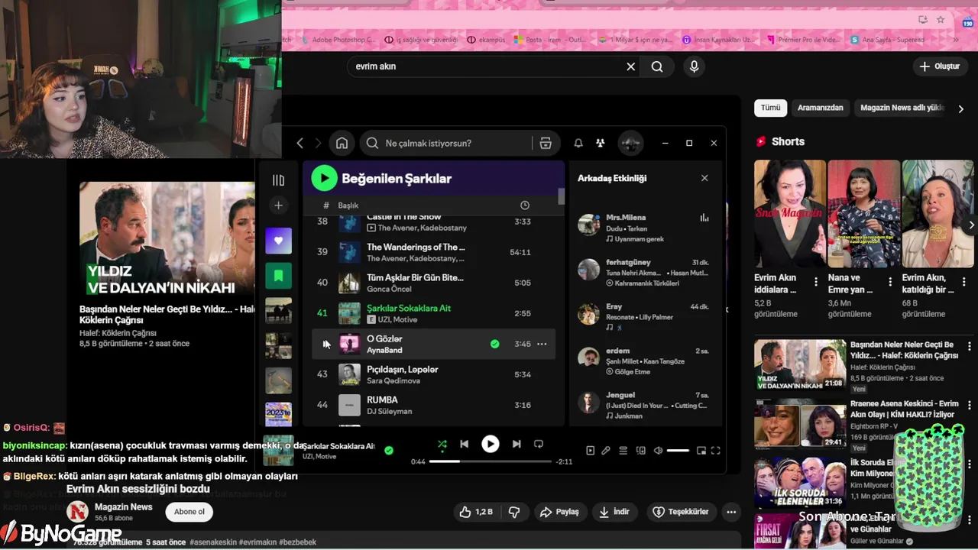The image size is (978, 550).
Task: Open Connect to a device icon
Action: (x=641, y=451)
